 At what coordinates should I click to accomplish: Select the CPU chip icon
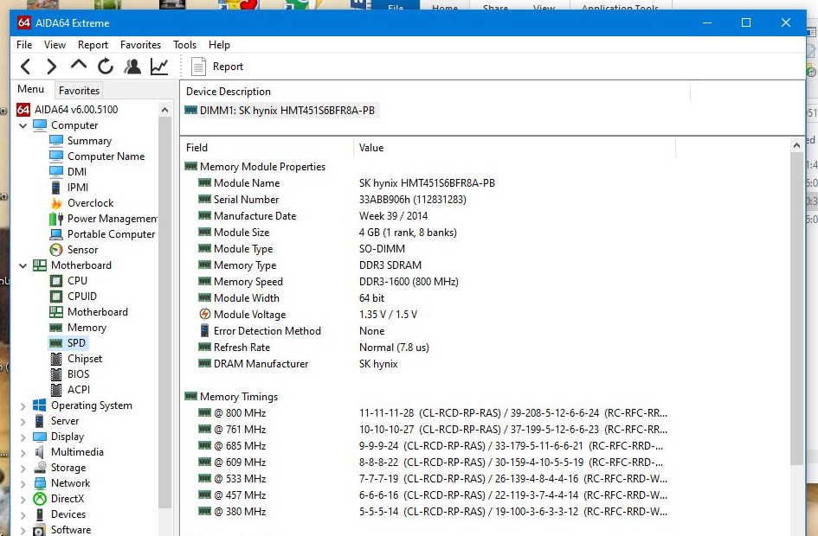[56, 281]
